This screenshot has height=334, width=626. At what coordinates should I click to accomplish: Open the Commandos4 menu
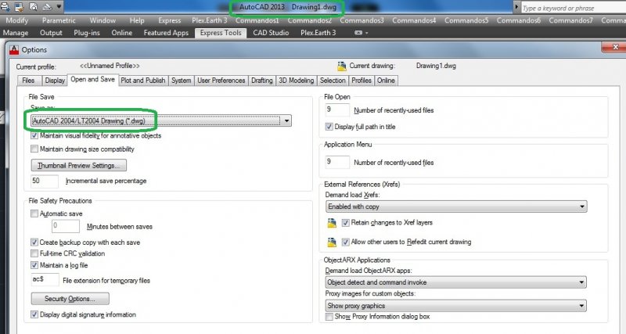click(414, 20)
